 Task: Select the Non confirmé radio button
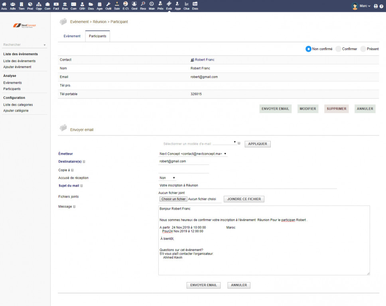pyautogui.click(x=308, y=49)
